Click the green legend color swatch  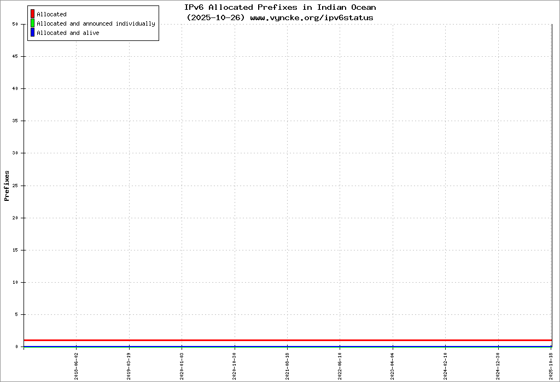tap(32, 23)
